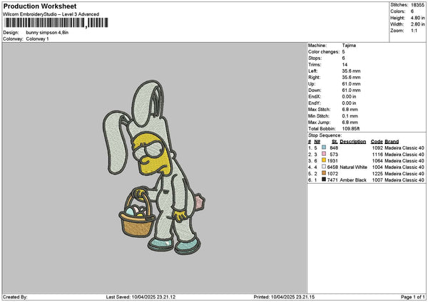Image resolution: width=428 pixels, height=302 pixels.
Task: Click thread code 1092 in the table
Action: coord(377,148)
